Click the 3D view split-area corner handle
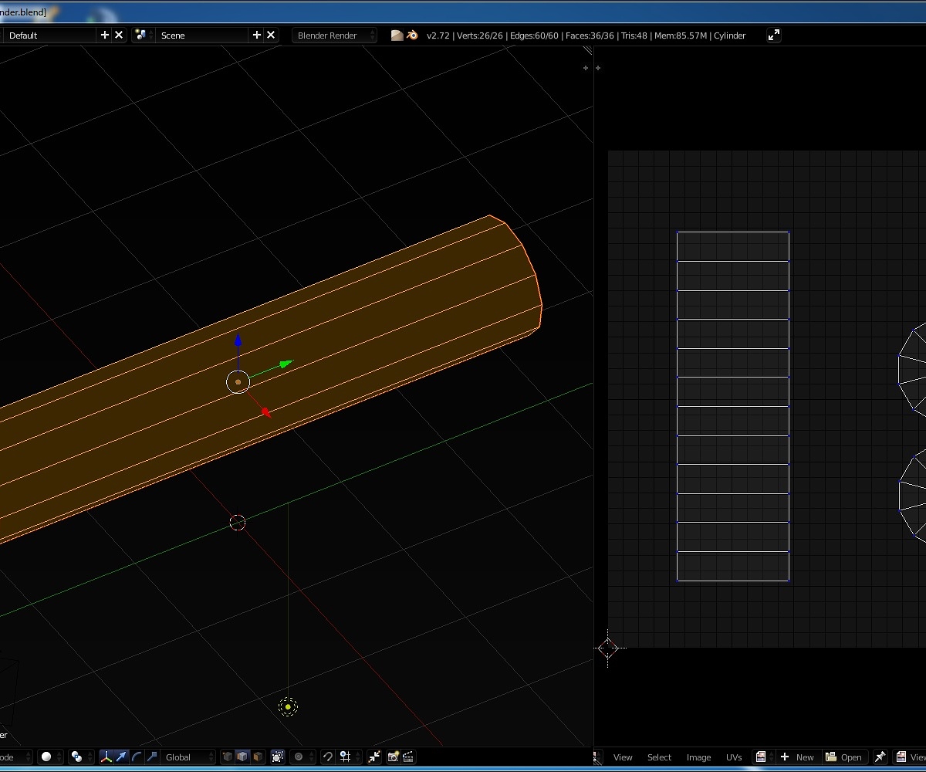 (587, 50)
